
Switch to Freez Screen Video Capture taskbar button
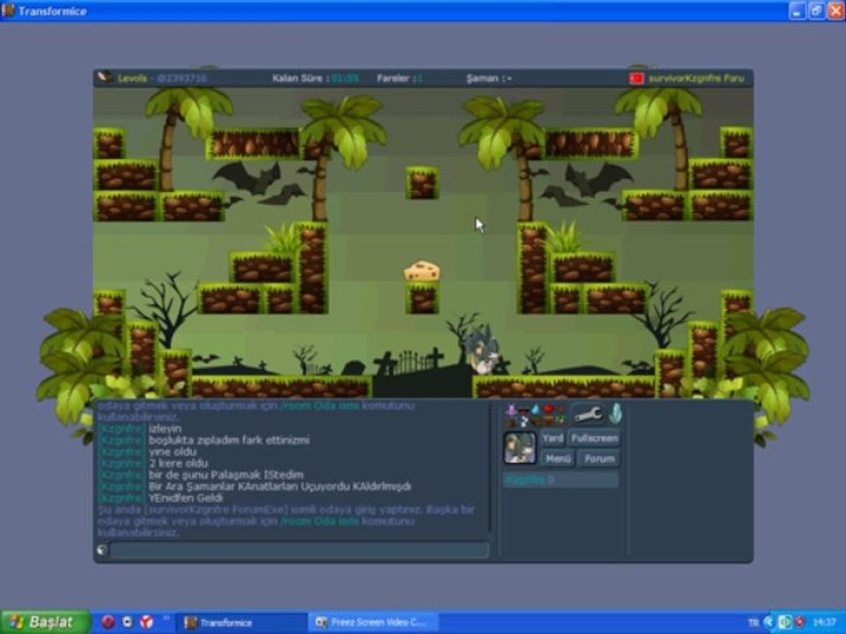(x=373, y=623)
